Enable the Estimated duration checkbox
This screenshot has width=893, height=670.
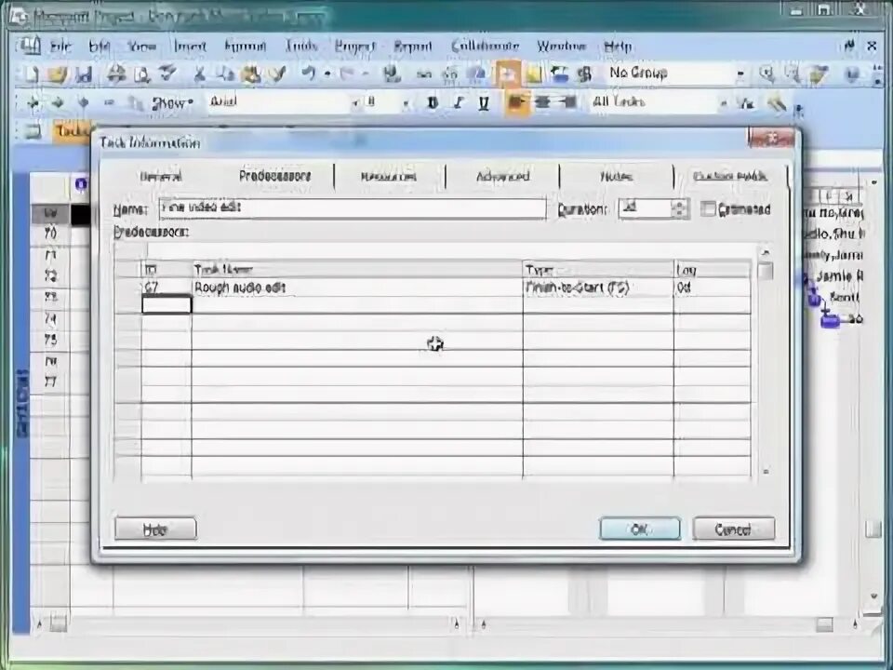coord(708,208)
